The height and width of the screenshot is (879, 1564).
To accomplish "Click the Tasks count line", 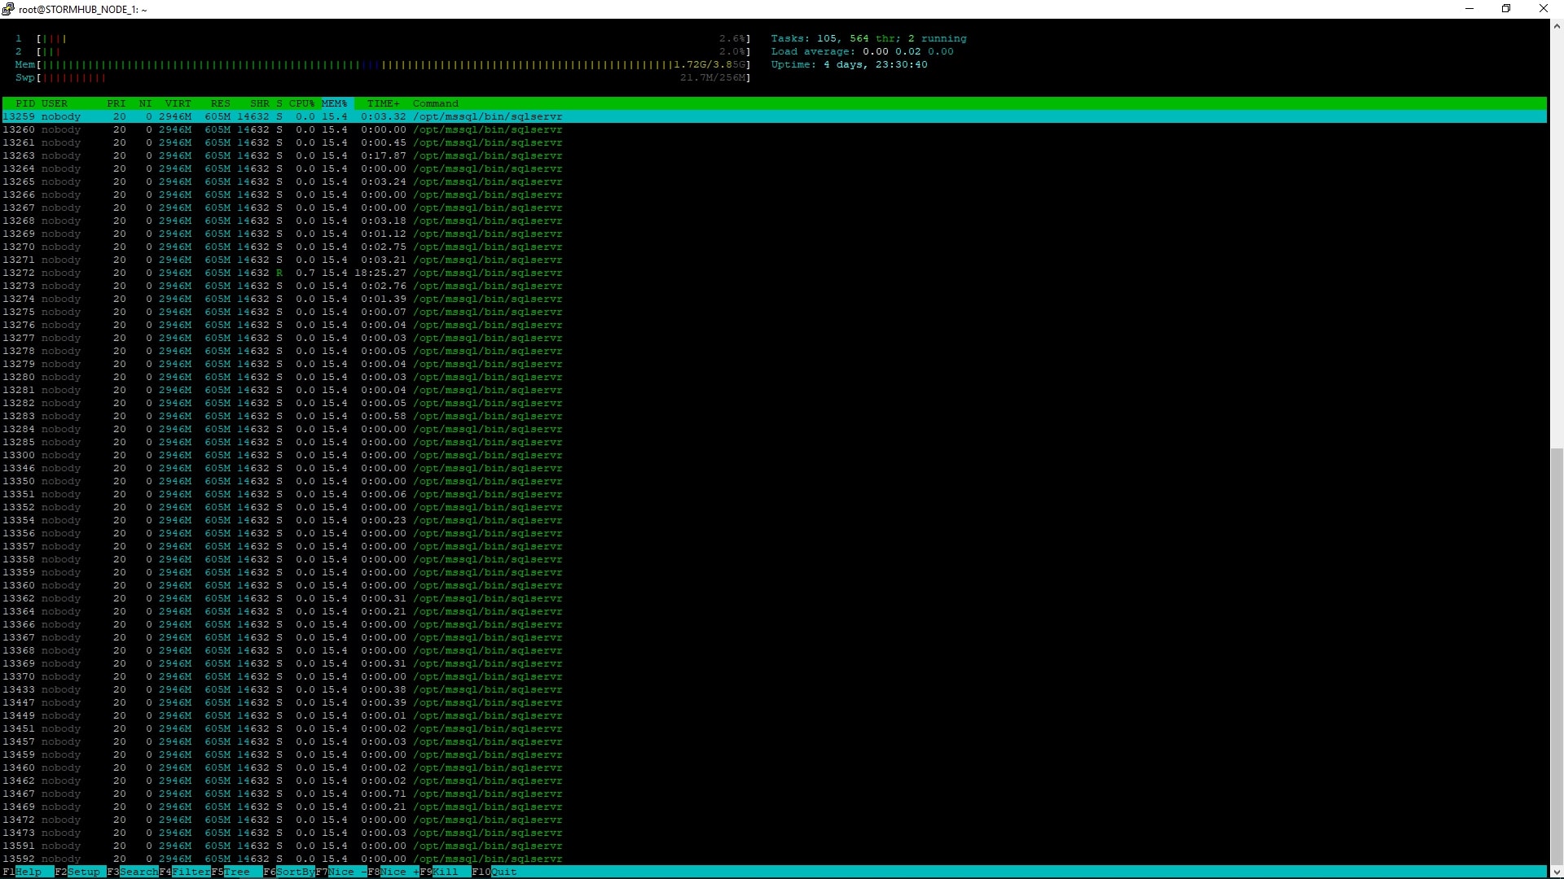I will click(868, 38).
